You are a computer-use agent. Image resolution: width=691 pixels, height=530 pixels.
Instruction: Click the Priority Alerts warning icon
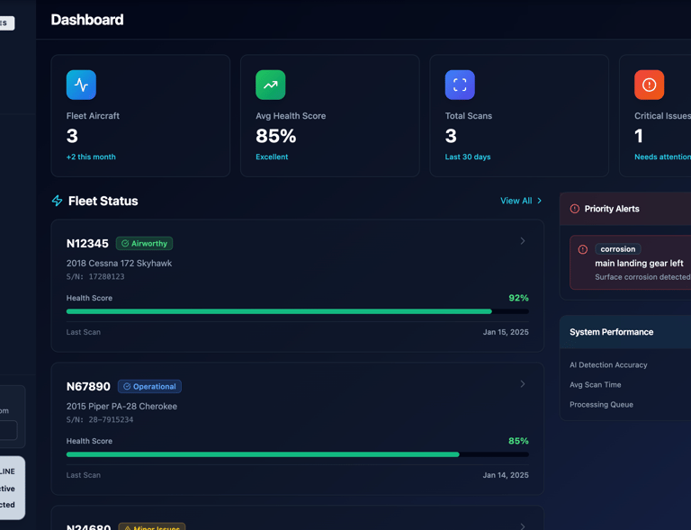coord(575,209)
